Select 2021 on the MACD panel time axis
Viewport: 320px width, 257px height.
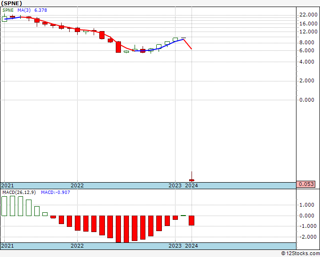(x=8, y=246)
